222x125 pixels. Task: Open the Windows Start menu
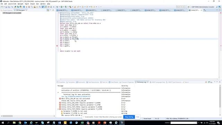click(3, 123)
